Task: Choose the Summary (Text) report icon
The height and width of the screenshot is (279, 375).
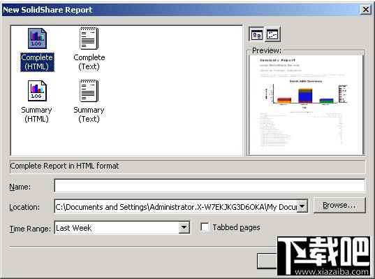Action: point(89,91)
